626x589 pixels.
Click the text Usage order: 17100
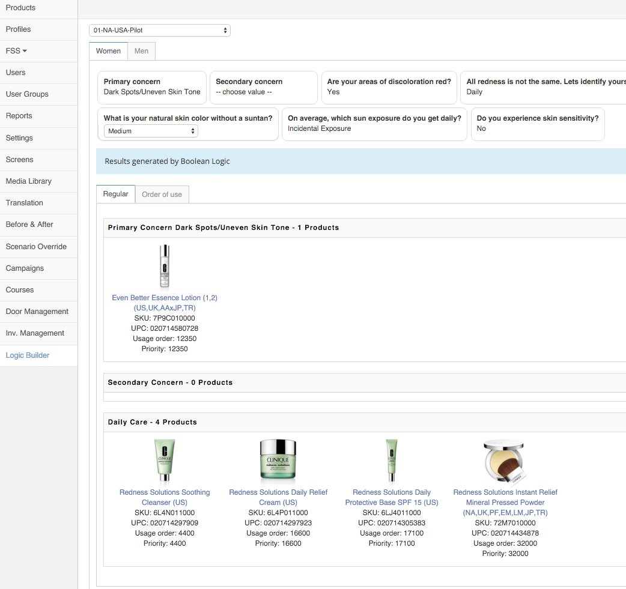click(x=392, y=533)
